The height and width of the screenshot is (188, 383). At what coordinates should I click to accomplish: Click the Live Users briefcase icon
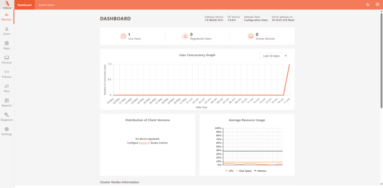pyautogui.click(x=123, y=36)
